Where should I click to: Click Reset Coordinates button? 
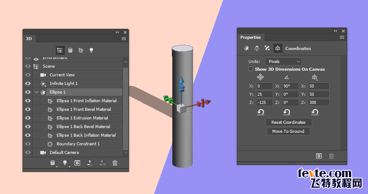coord(288,122)
